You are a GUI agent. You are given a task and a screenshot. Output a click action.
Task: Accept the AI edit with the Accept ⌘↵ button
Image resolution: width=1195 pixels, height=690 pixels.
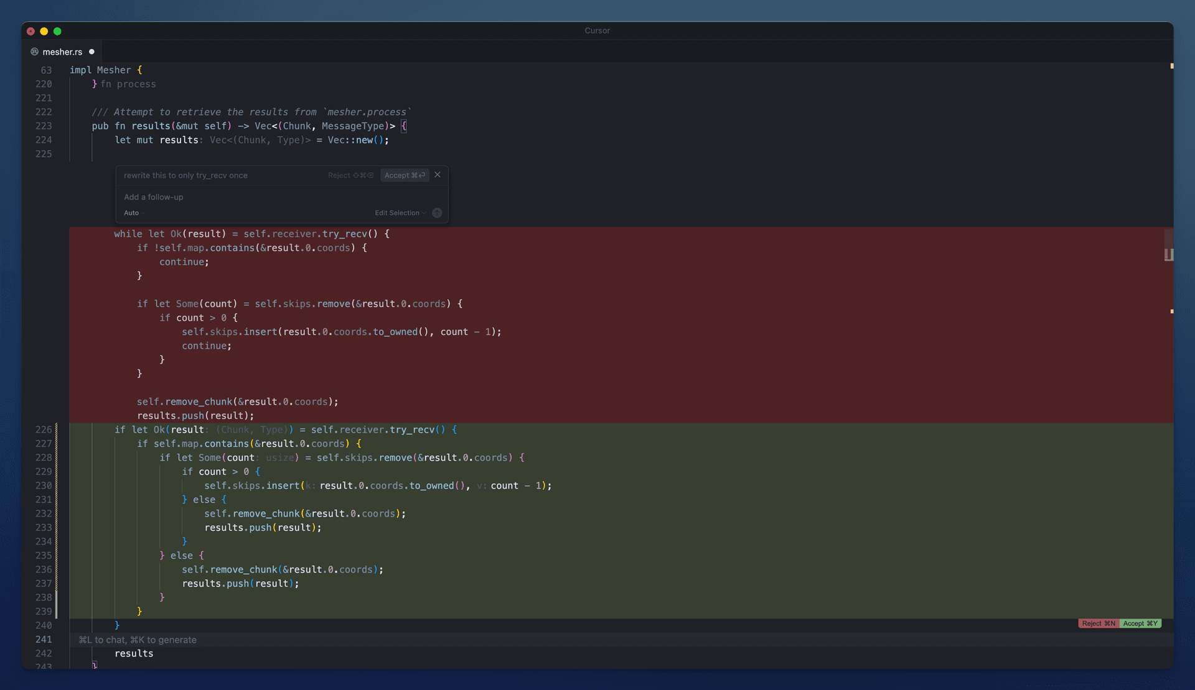click(x=404, y=175)
